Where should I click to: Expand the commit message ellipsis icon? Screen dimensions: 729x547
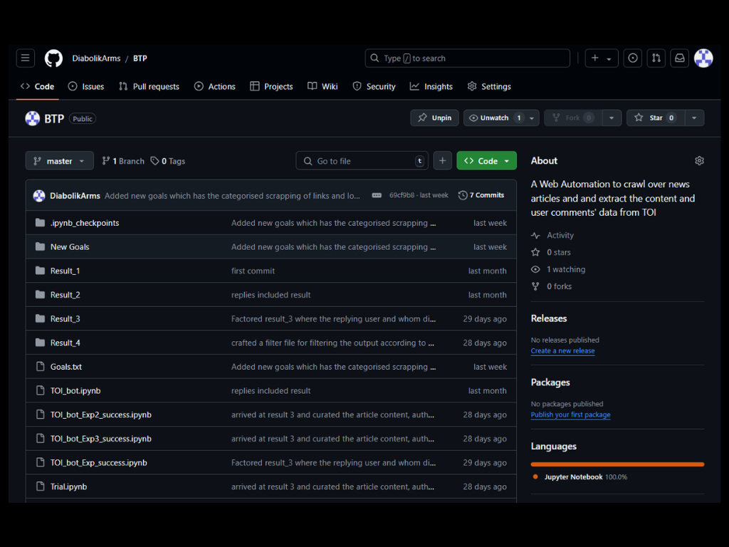tap(377, 195)
